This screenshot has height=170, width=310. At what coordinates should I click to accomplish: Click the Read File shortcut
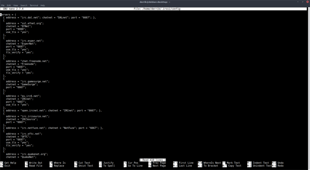[33, 166]
